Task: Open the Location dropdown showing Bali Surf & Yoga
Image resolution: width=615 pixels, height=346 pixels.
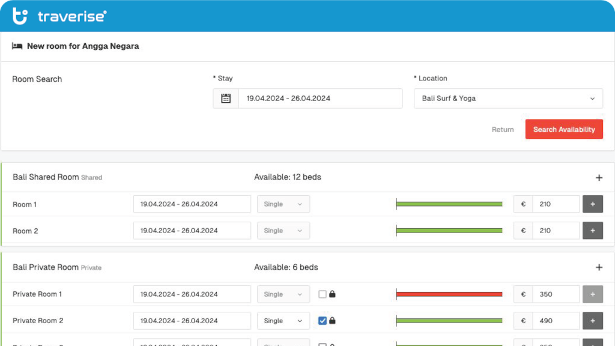Action: pyautogui.click(x=508, y=99)
